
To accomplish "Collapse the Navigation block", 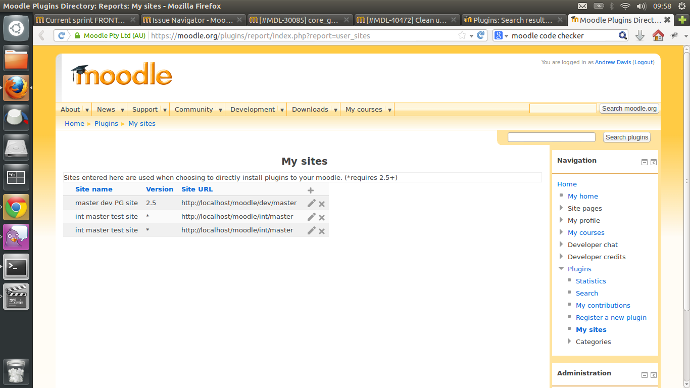I will point(644,162).
